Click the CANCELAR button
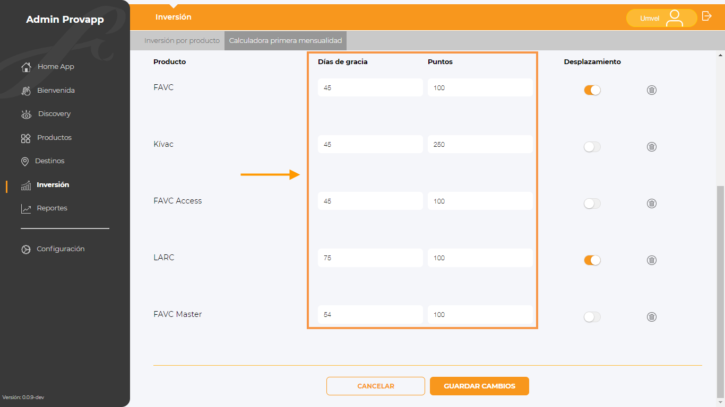 pyautogui.click(x=376, y=386)
